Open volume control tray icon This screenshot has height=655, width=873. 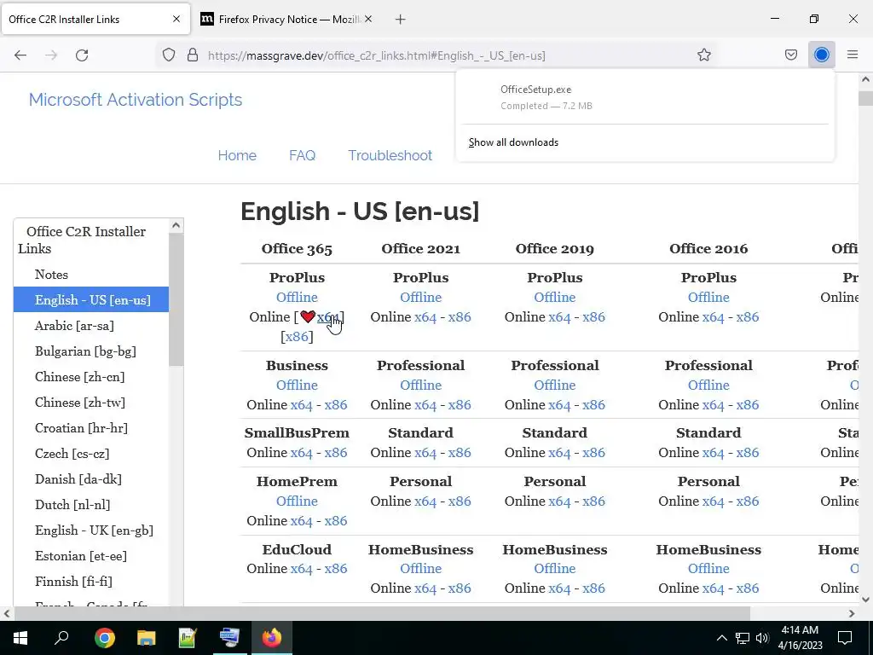tap(762, 638)
